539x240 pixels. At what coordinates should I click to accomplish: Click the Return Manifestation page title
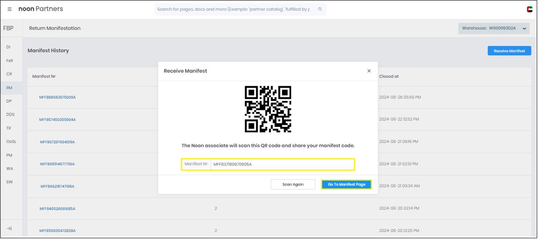[55, 28]
